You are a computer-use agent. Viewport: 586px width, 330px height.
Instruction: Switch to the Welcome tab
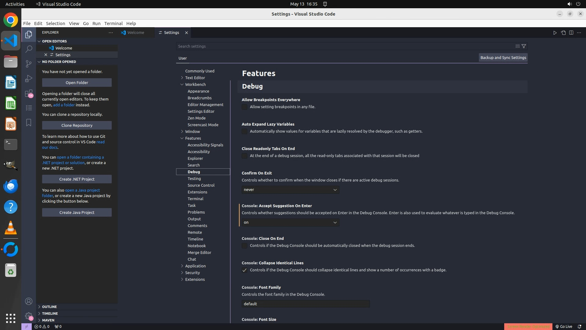(136, 33)
